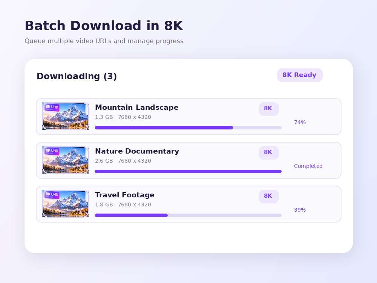Click the 2.6 GB file size
The image size is (377, 283).
point(104,161)
